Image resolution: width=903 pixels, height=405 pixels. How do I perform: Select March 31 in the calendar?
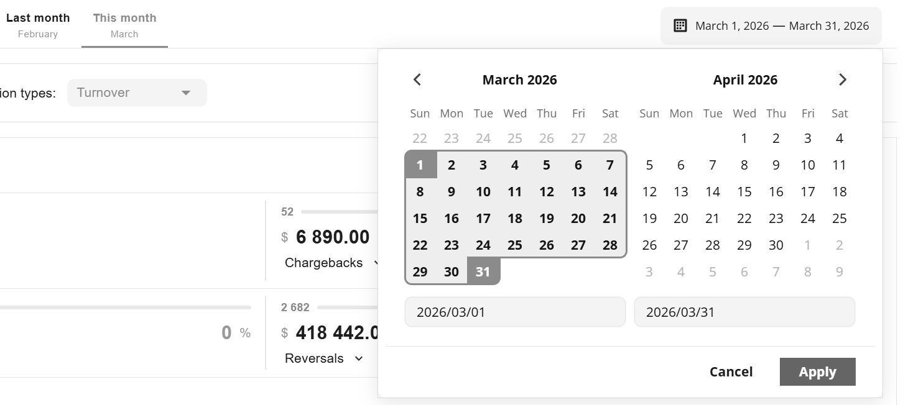(483, 272)
